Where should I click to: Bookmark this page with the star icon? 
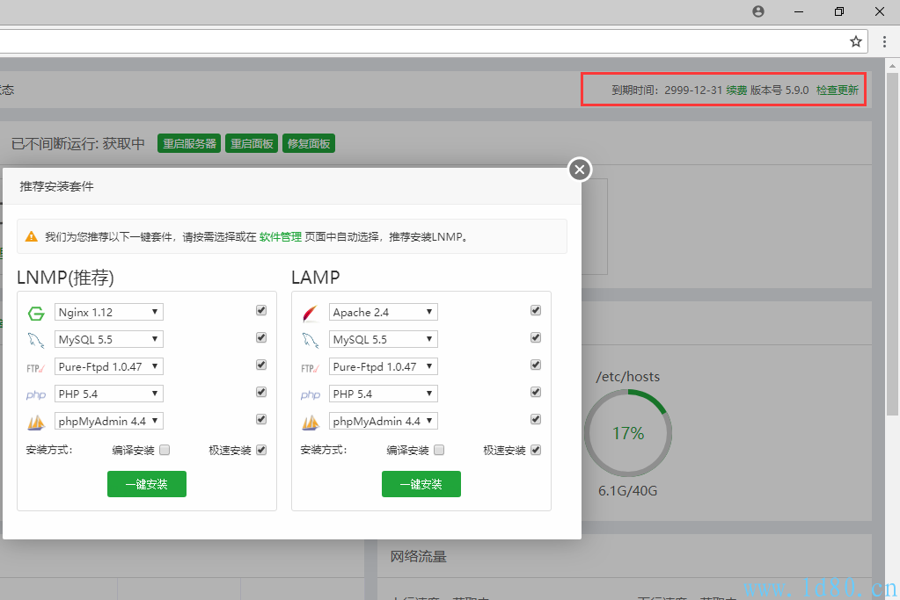pyautogui.click(x=856, y=41)
